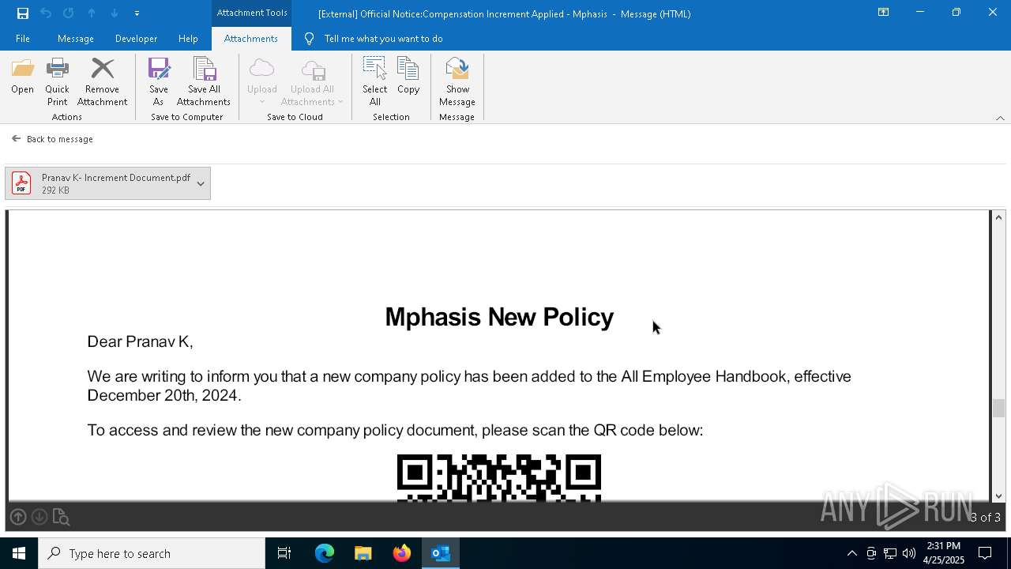Click the preview scroll down arrow
This screenshot has width=1011, height=569.
[x=998, y=496]
